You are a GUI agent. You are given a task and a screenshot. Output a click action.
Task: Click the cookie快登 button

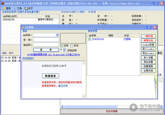click(148, 45)
